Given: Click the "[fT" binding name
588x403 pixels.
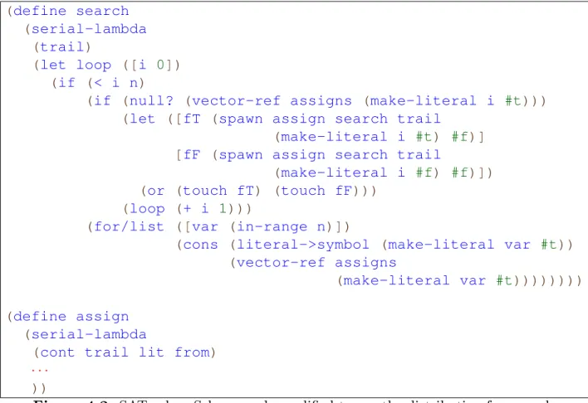Looking at the screenshot, I should tap(189, 119).
